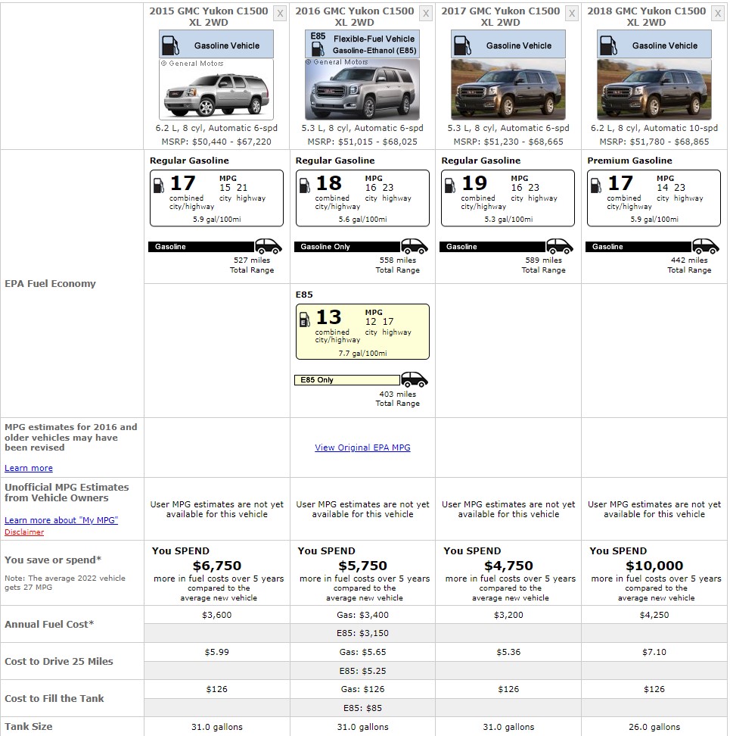Click the $5,750 spend amount
730x736 pixels.
tap(362, 566)
